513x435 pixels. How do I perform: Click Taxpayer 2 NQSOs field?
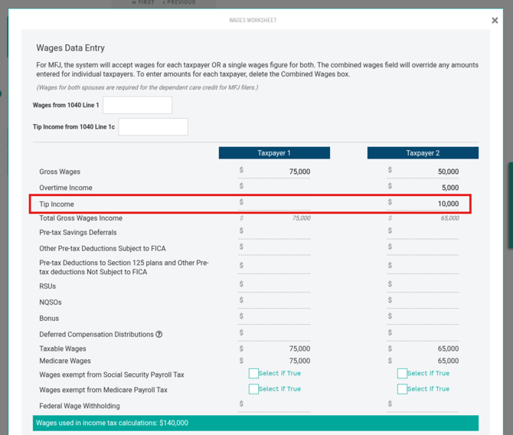(x=423, y=302)
